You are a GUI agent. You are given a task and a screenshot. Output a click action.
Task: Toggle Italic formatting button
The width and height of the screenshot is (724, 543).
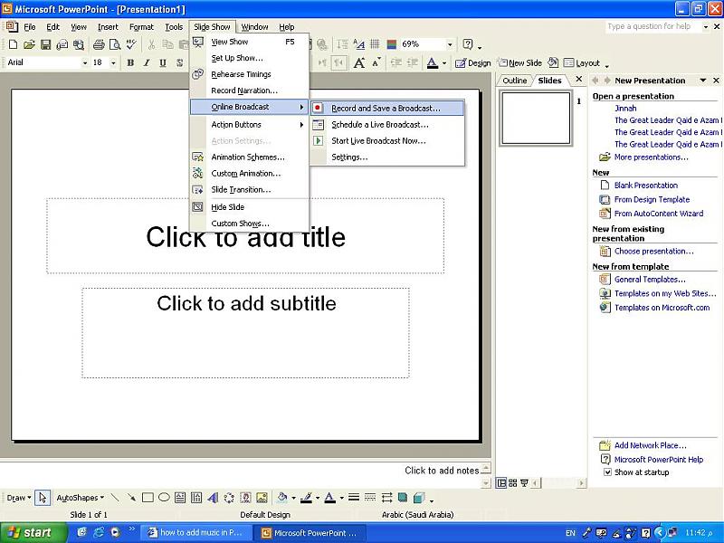pyautogui.click(x=147, y=63)
